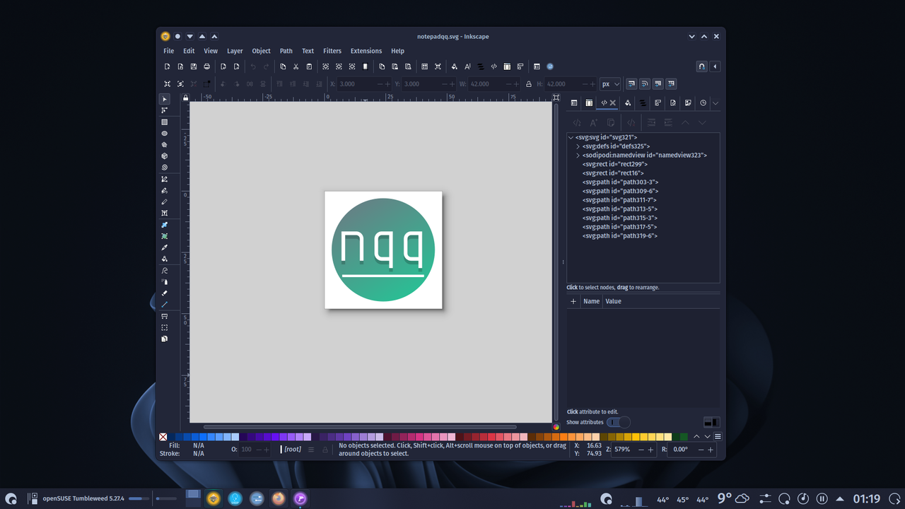Select the Color dropper tool
905x509 pixels.
click(165, 247)
